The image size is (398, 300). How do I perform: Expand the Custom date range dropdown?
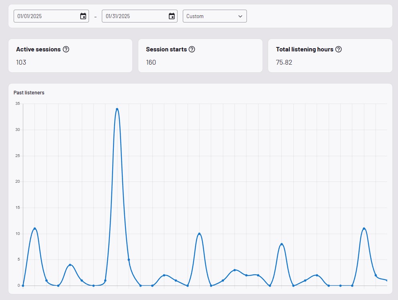tap(214, 16)
